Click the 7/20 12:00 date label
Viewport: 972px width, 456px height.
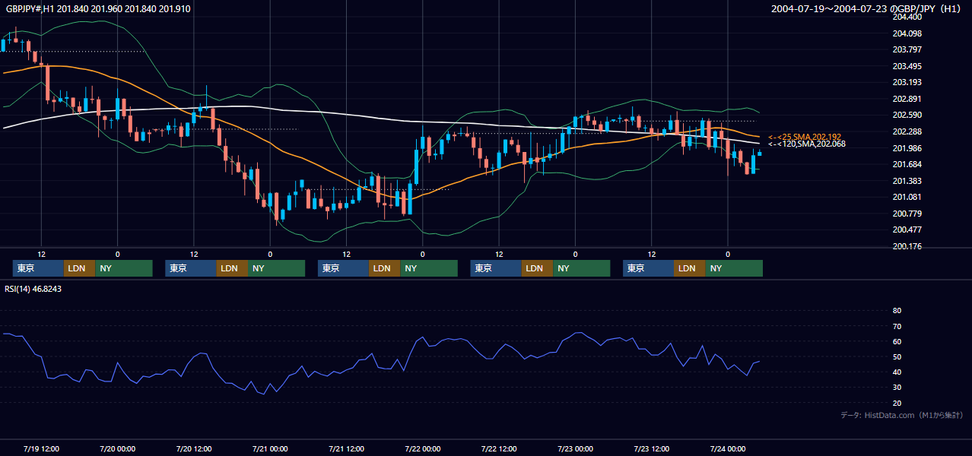tap(194, 448)
